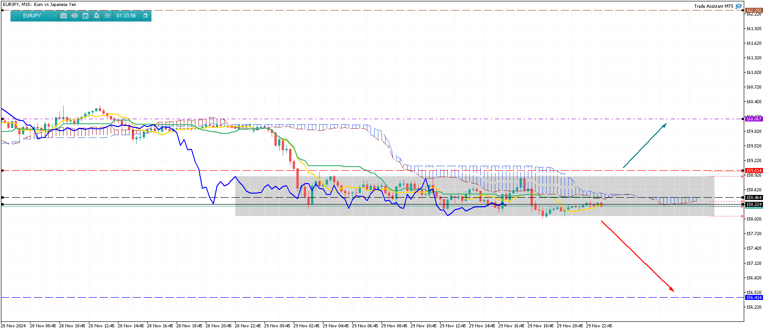Click the graduation cap expert icon
Viewport: 768px width, 331px height.
tap(739, 6)
